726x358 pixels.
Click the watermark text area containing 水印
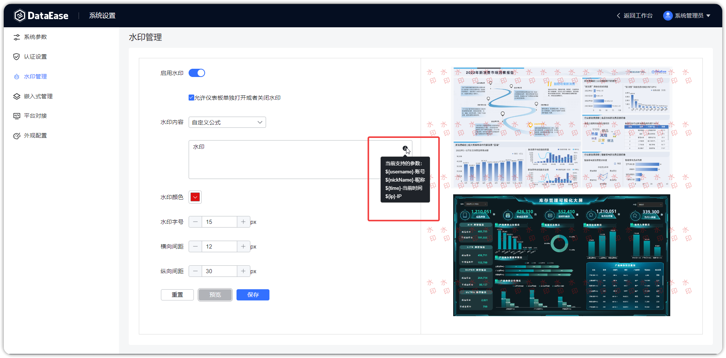[300, 160]
